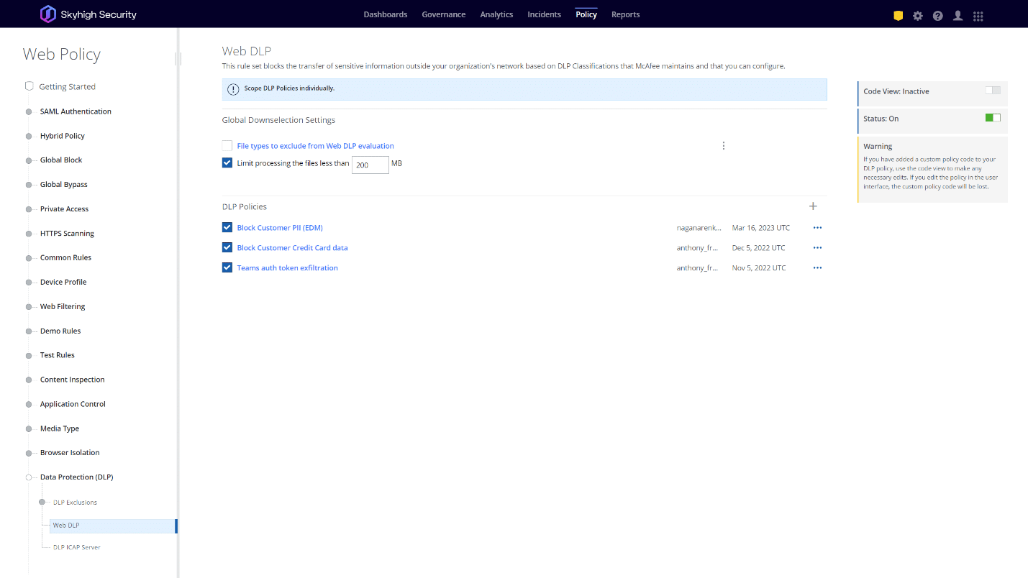Toggle the Status On switch

(x=992, y=118)
